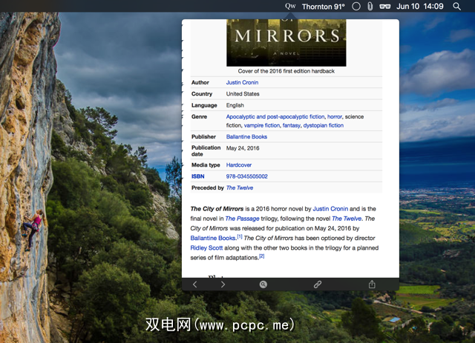
Task: Click the dystopian fiction genre link
Action: tap(324, 126)
